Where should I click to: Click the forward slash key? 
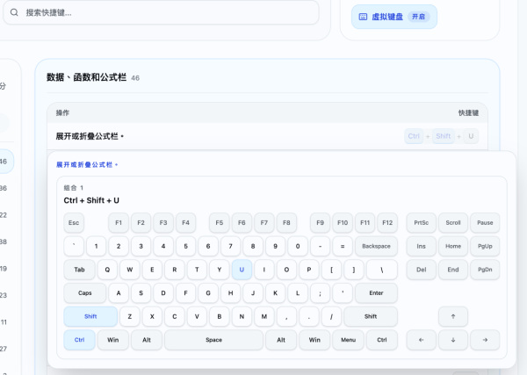tap(331, 316)
